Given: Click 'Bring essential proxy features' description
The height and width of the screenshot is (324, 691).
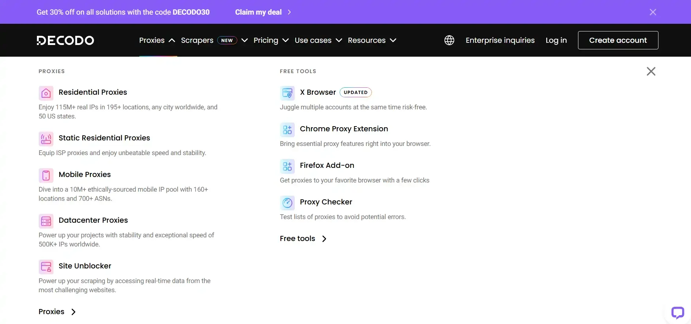Looking at the screenshot, I should 355,144.
